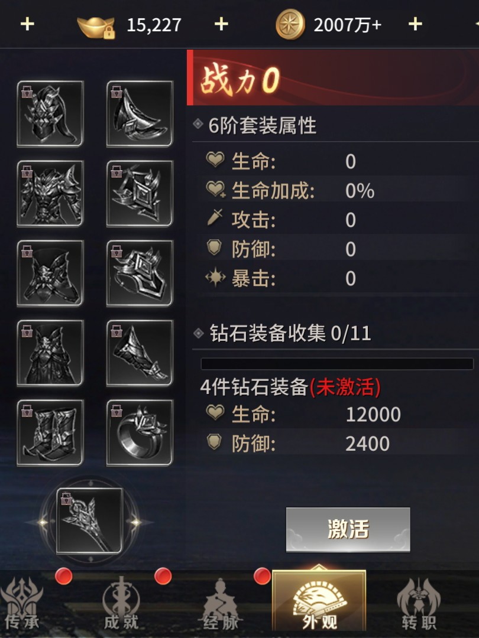Switch to the 传承 tab

pyautogui.click(x=22, y=604)
